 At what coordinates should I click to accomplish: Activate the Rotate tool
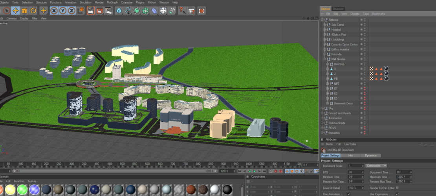point(33,11)
